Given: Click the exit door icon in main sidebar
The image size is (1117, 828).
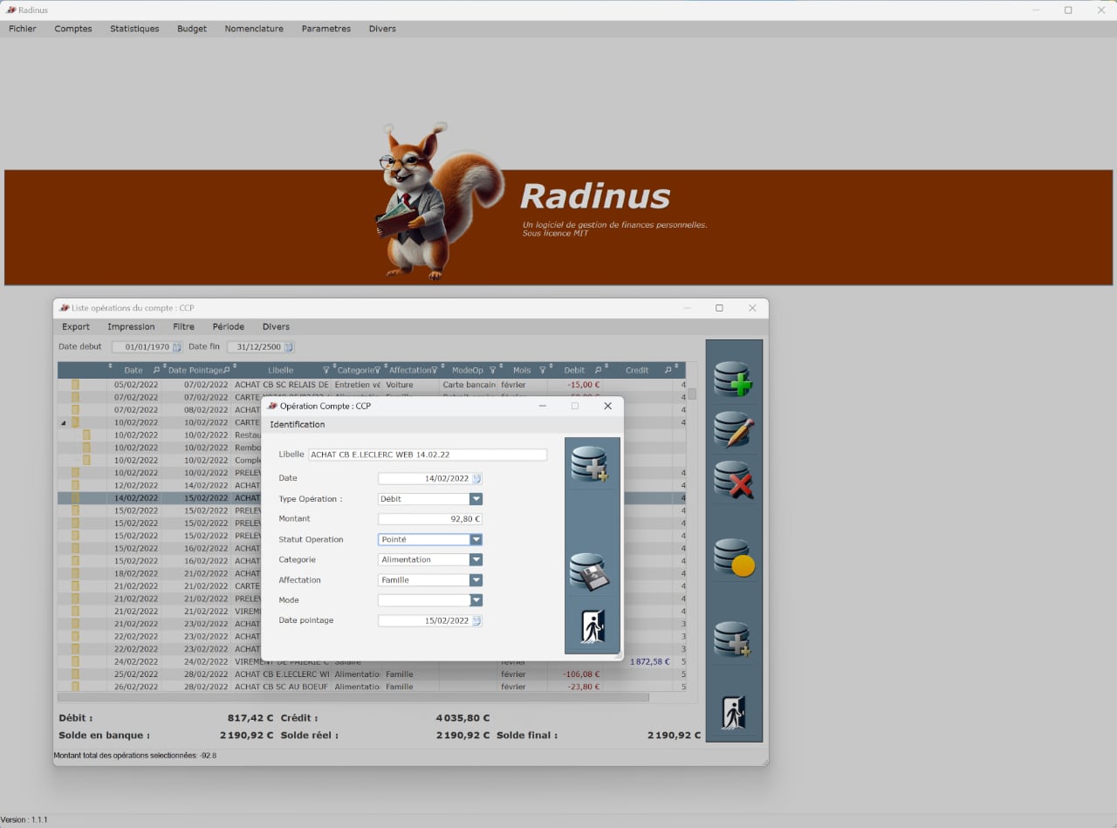Looking at the screenshot, I should click(734, 712).
